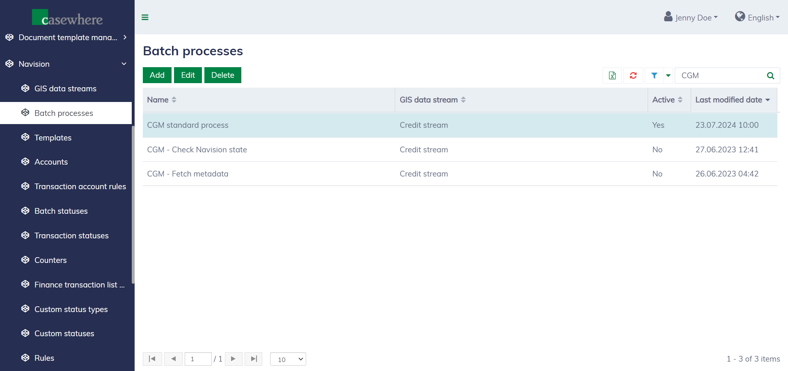
Task: Export the list using the Excel icon
Action: pyautogui.click(x=612, y=75)
